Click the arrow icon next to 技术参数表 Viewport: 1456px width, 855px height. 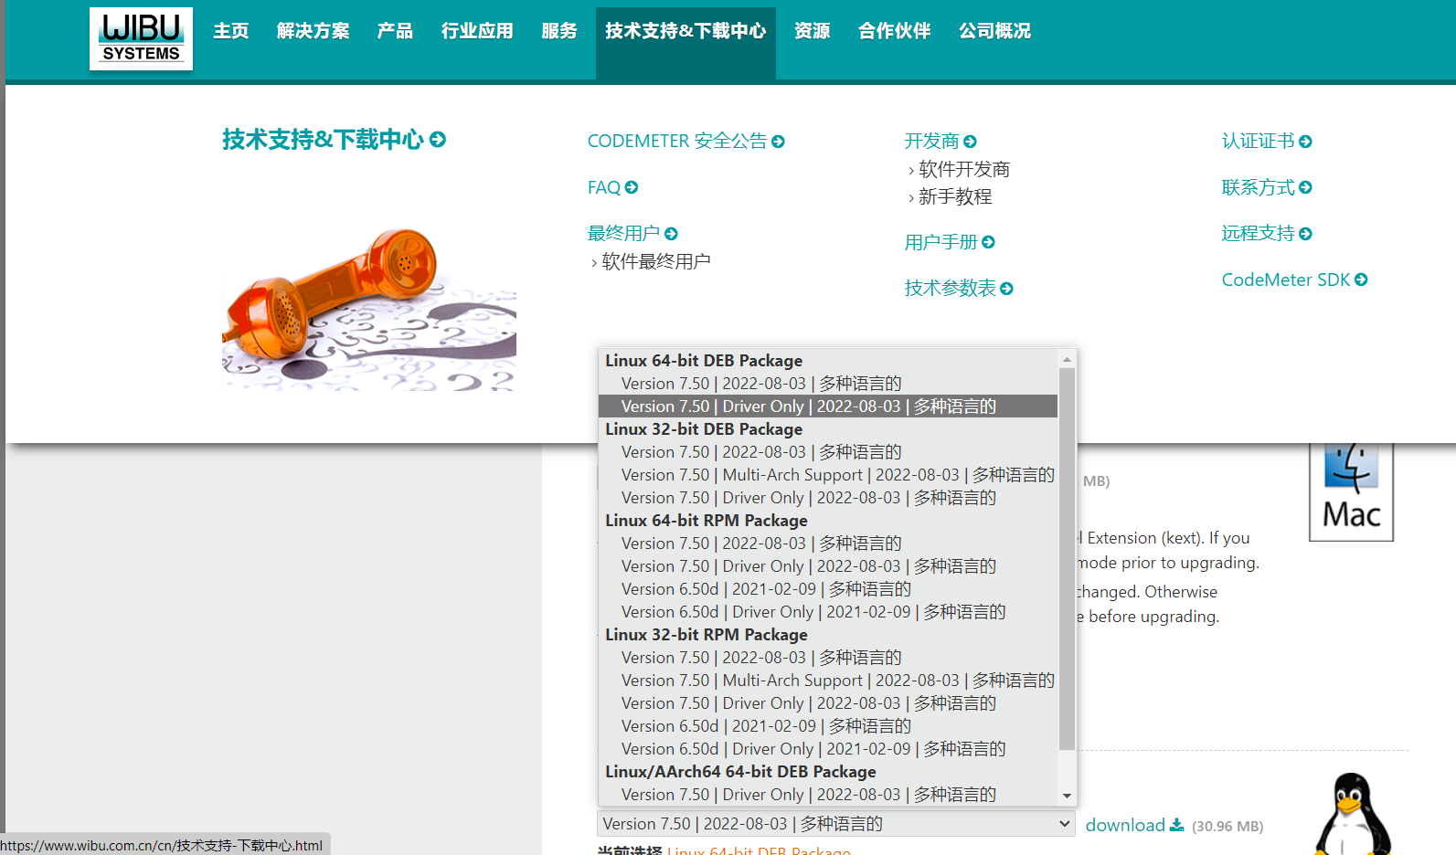pyautogui.click(x=1006, y=289)
